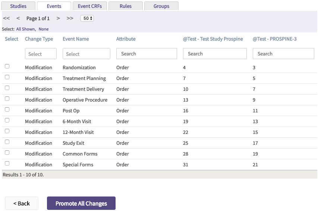Click the None selection link

point(44,29)
